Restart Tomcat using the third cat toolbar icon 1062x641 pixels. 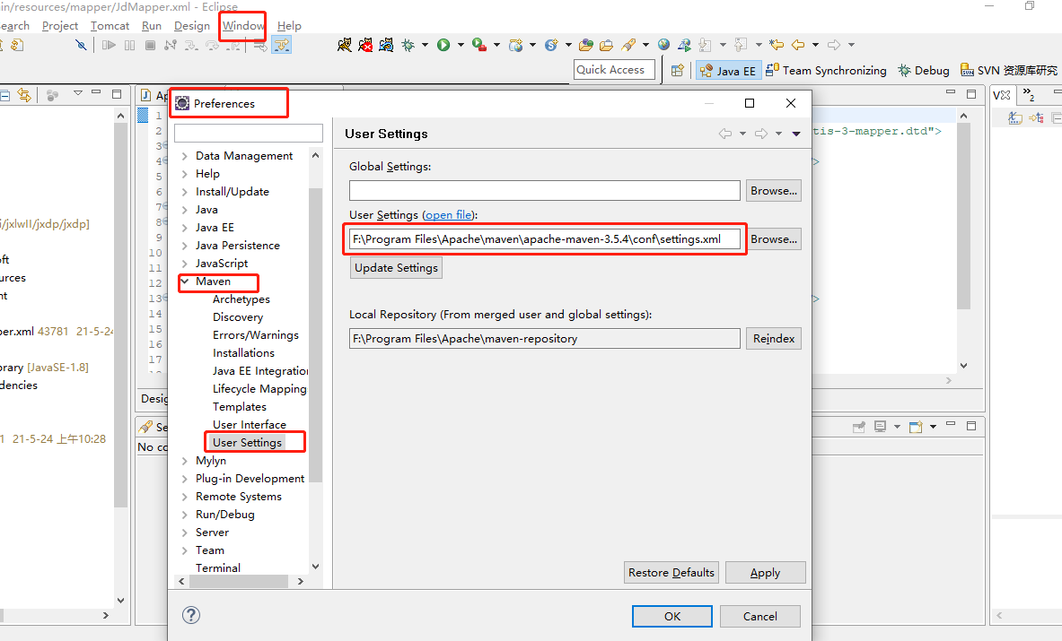385,44
